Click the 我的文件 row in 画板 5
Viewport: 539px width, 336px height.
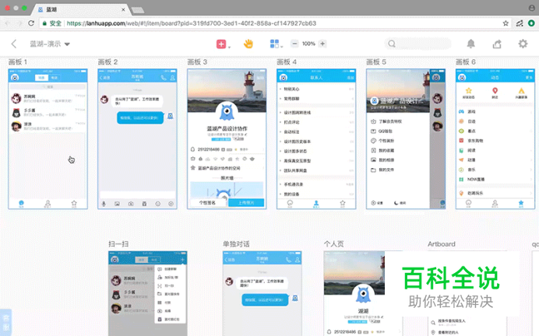pos(398,170)
